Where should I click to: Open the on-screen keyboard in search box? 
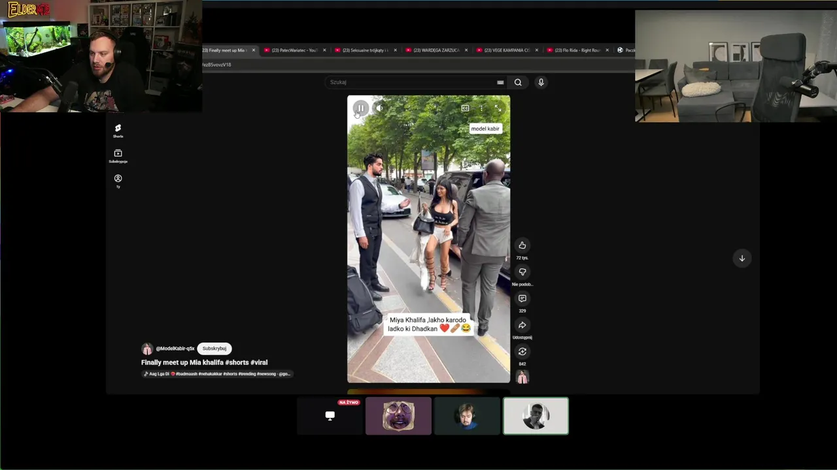tap(500, 82)
